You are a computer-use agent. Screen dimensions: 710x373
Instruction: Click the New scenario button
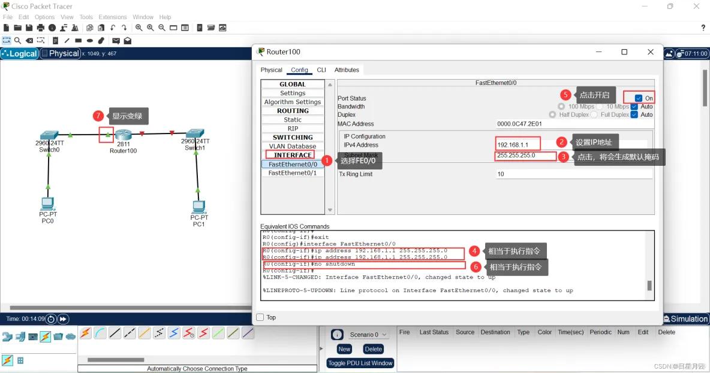pyautogui.click(x=344, y=349)
